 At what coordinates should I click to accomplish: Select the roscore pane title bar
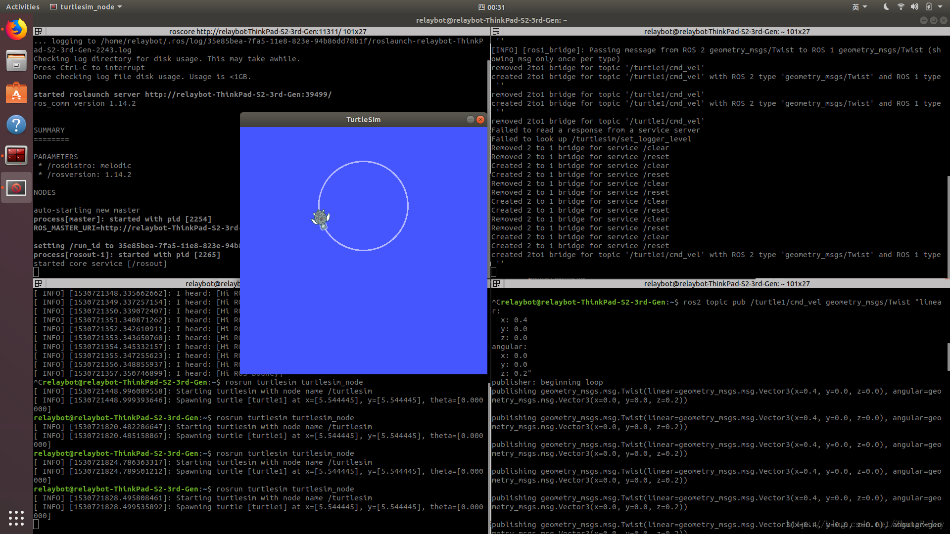(268, 32)
